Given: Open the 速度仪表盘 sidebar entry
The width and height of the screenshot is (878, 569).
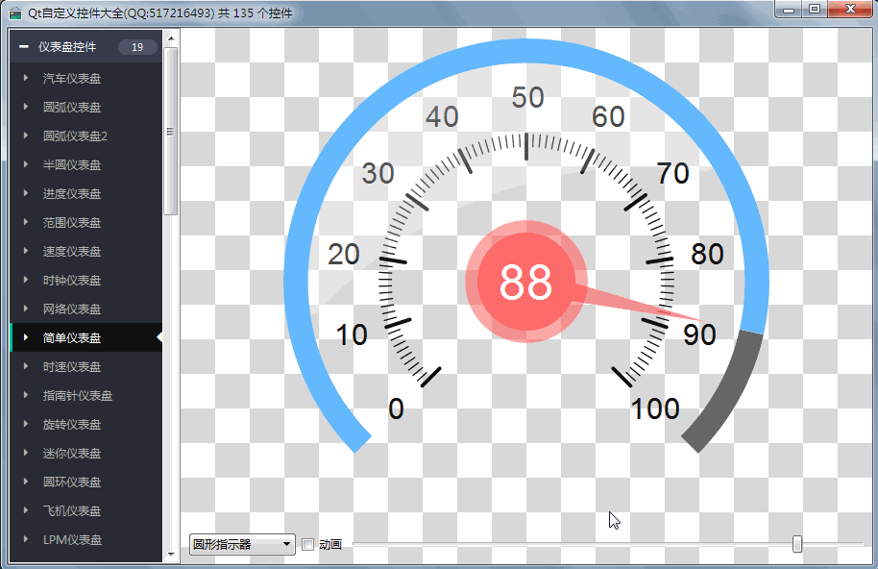Looking at the screenshot, I should pyautogui.click(x=72, y=251).
